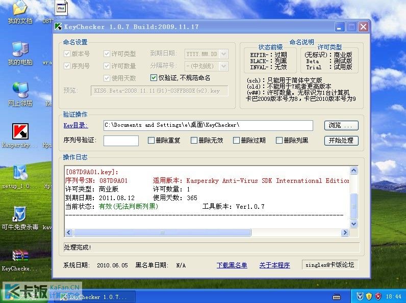
Task: Click the yellow security shield tray icon
Action: click(x=369, y=296)
